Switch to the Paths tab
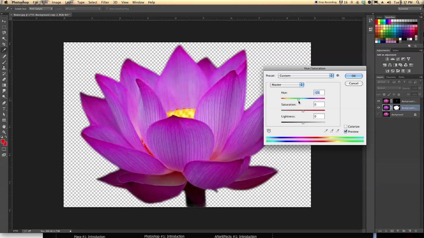The image size is (424, 238). pos(401,77)
